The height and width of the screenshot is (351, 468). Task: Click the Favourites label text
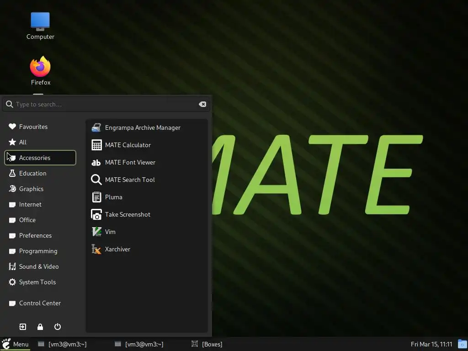33,127
